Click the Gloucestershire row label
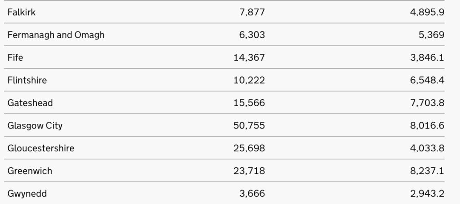Image resolution: width=460 pixels, height=204 pixels. [x=41, y=148]
